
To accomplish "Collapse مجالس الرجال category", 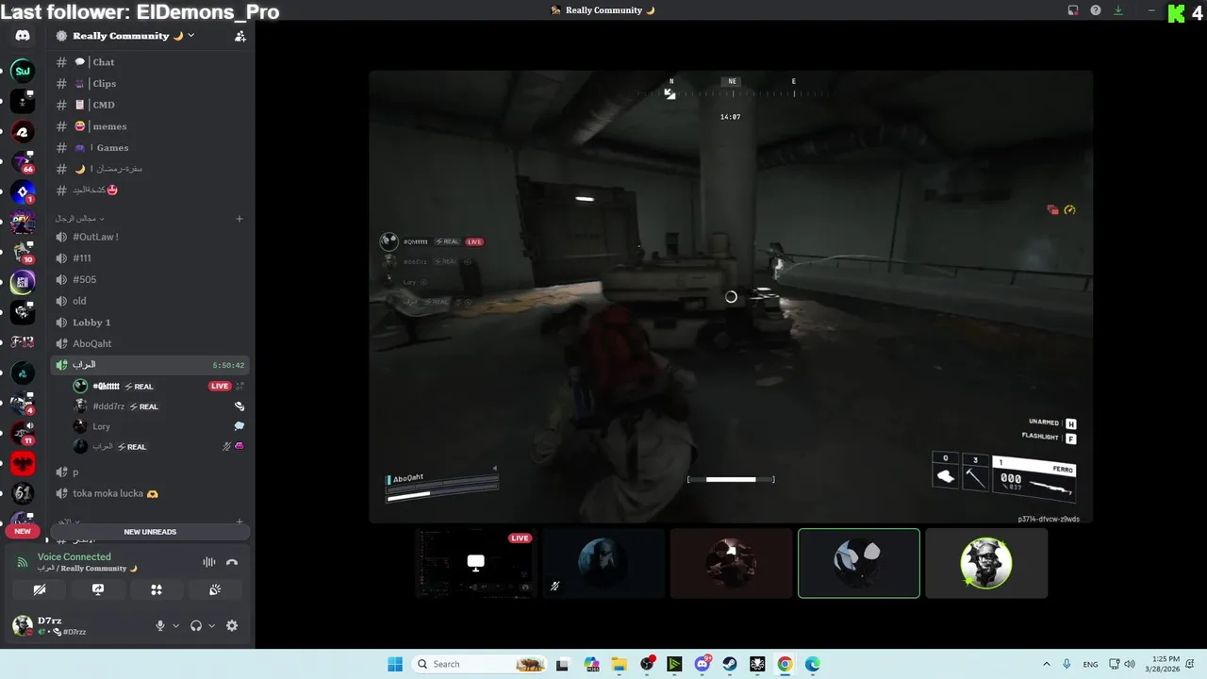I will 79,219.
